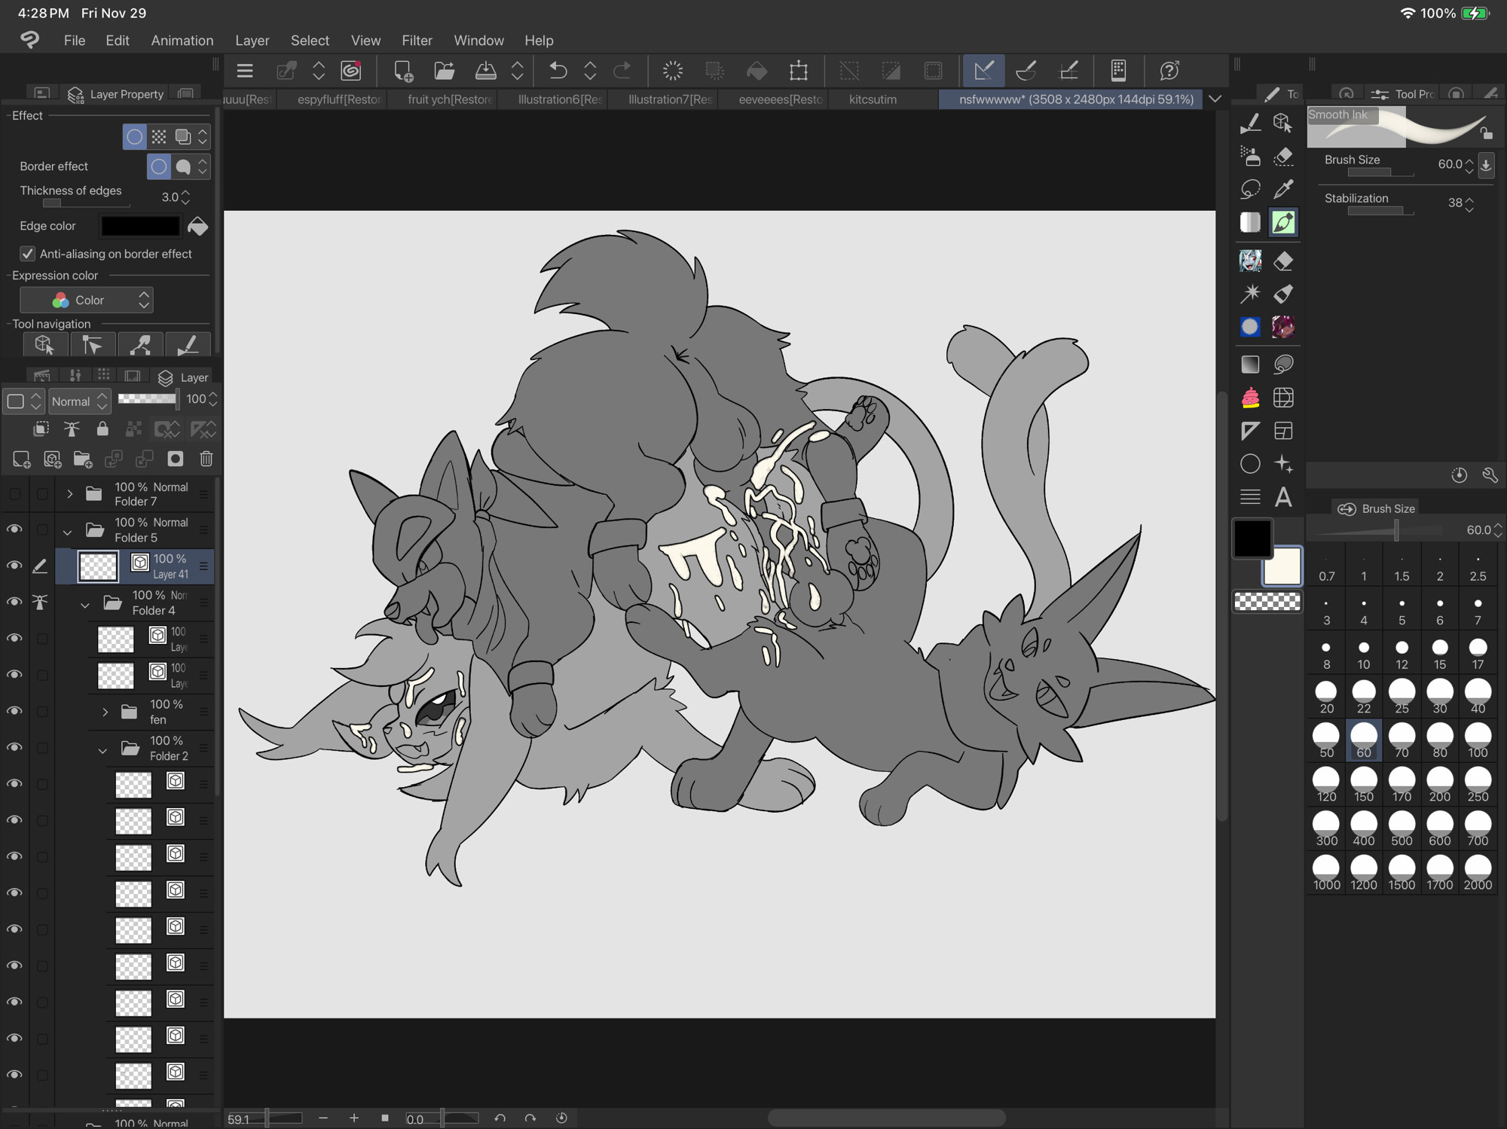
Task: Select the Object operation cube tool
Action: [1283, 122]
